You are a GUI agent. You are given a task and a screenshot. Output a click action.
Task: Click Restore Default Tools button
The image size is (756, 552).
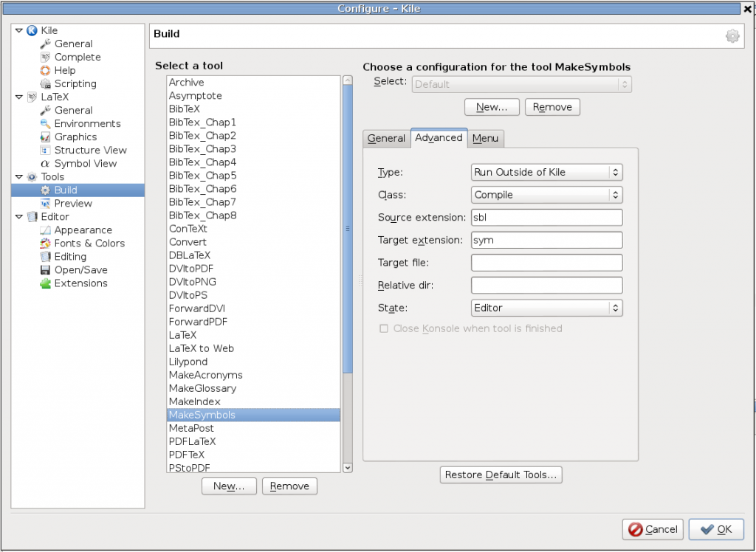tap(501, 475)
